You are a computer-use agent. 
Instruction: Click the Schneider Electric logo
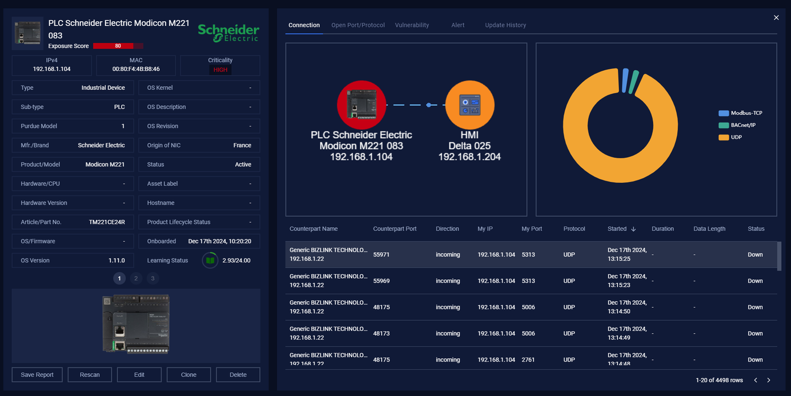tap(229, 32)
